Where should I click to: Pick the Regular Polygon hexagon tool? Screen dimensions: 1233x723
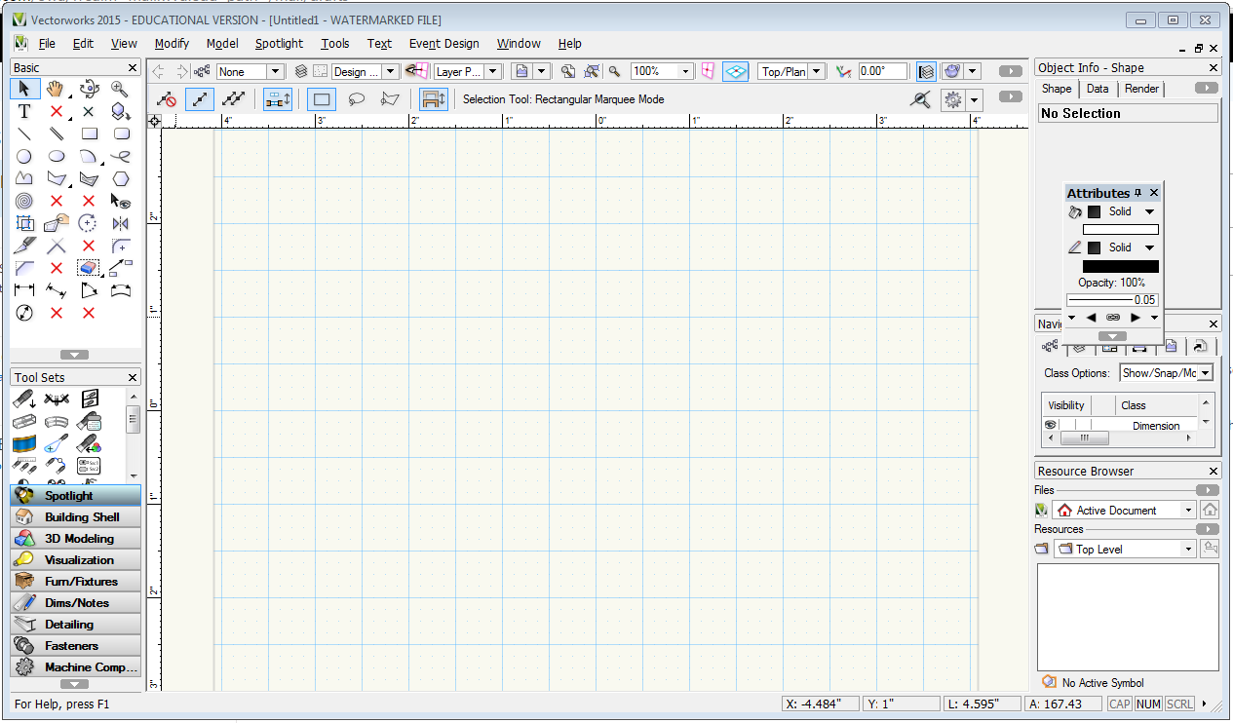point(121,178)
